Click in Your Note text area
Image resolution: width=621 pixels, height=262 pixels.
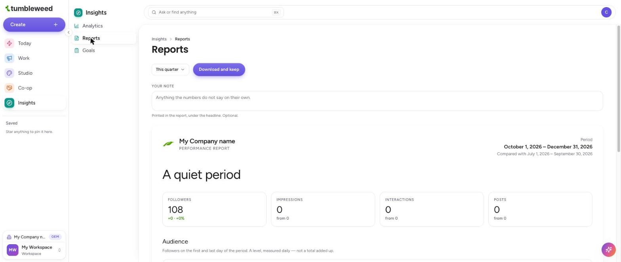click(x=377, y=101)
